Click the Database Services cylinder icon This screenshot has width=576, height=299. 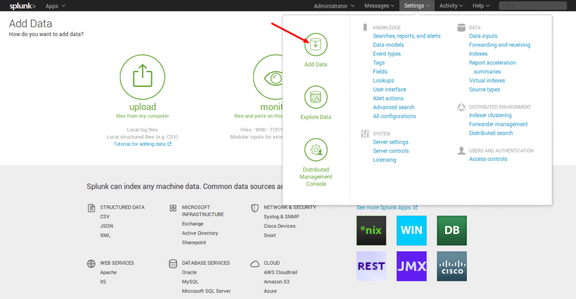click(x=173, y=264)
